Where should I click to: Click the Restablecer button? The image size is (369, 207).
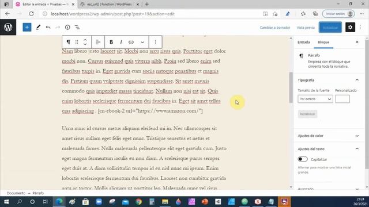click(307, 114)
